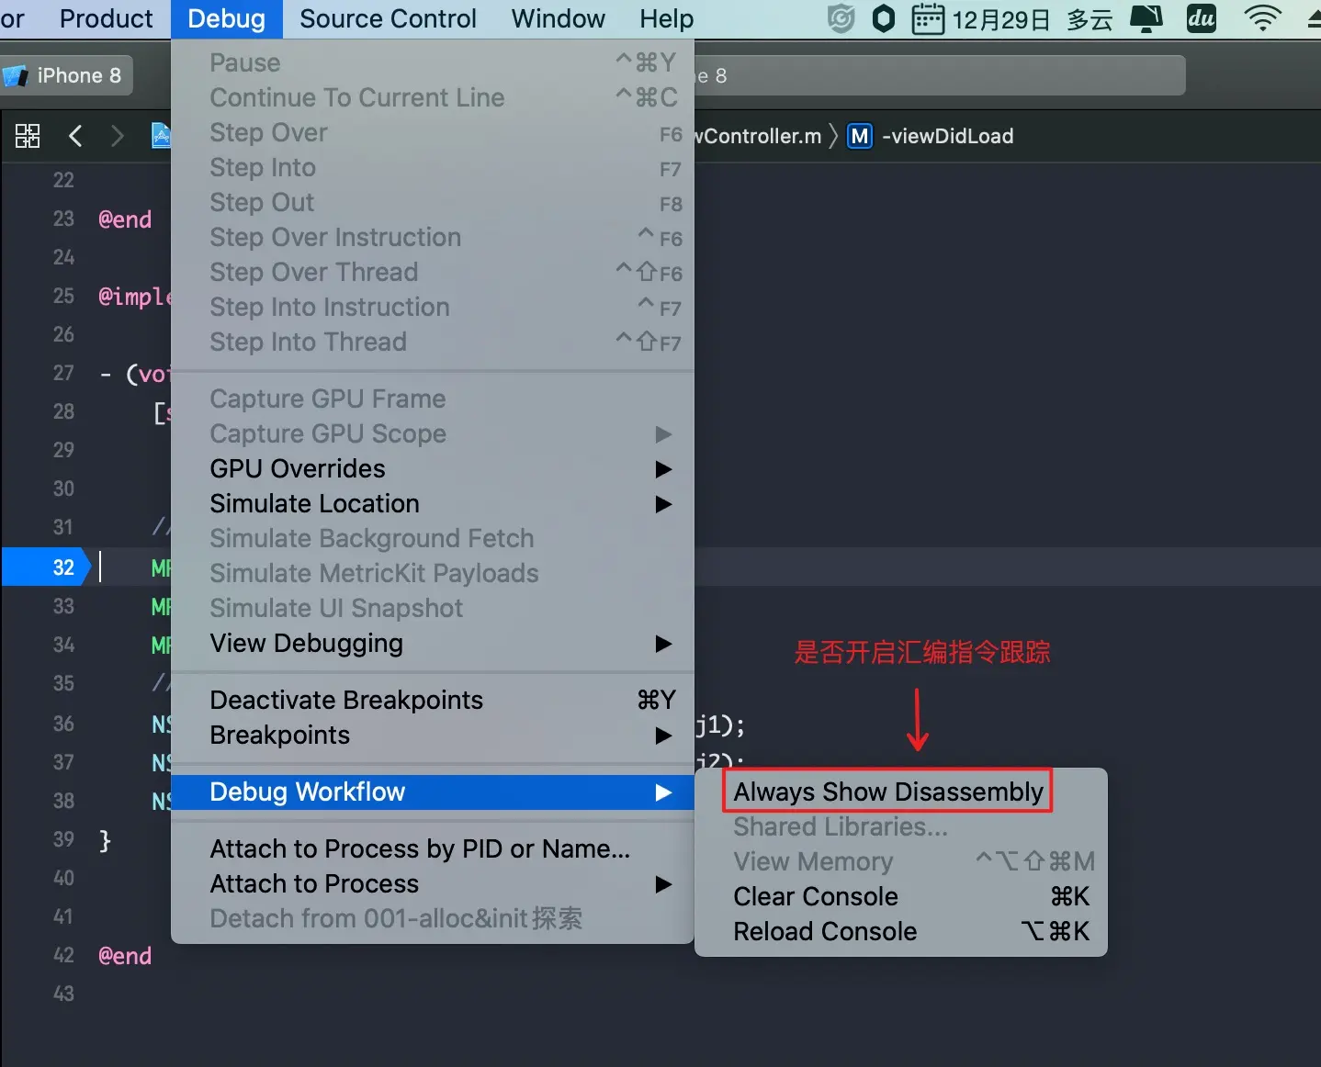Go back with the left chevron
The image size is (1321, 1067).
click(x=75, y=137)
